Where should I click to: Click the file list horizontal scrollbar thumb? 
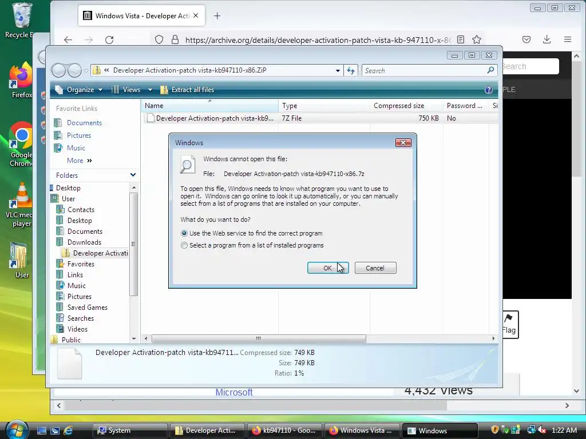(259, 338)
